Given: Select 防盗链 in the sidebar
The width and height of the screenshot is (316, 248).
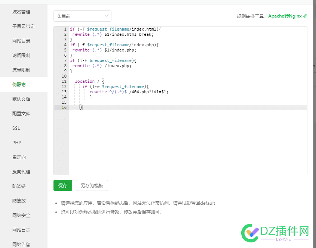Looking at the screenshot, I should [19, 186].
